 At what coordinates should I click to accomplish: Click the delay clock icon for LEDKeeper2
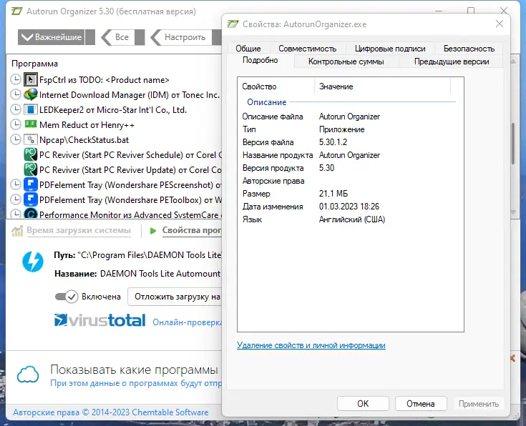coord(16,109)
